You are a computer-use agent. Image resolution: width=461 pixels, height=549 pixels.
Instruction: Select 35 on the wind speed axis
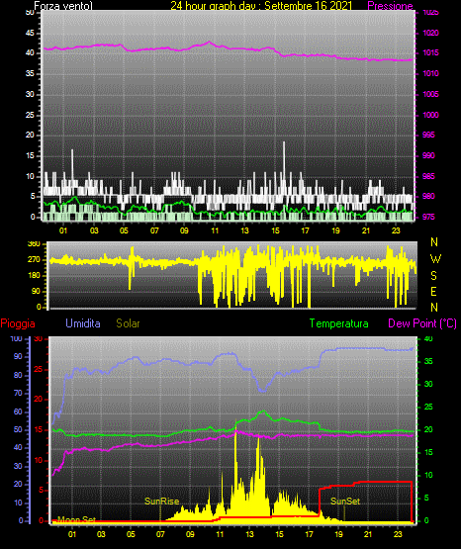(x=30, y=73)
